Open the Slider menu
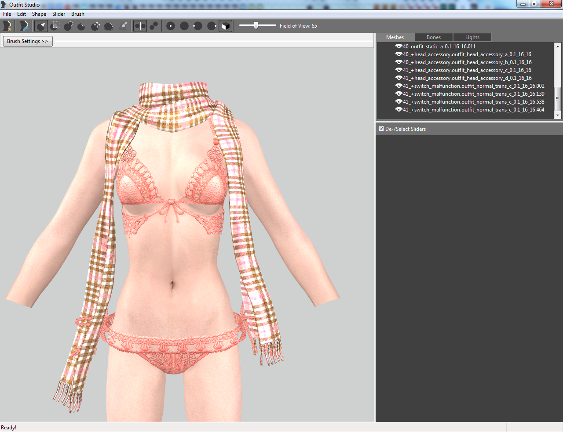Viewport: 563px width, 432px height. click(x=58, y=14)
